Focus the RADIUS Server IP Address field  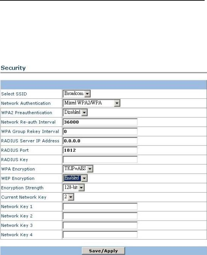100,140
